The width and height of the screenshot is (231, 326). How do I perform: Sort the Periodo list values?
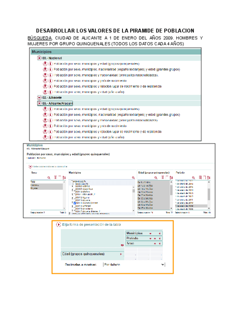[209, 177]
